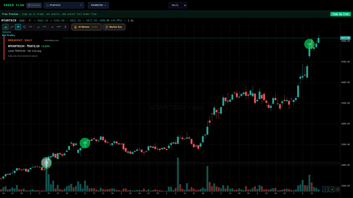Select the fx indicators tool
This screenshot has width=353, height=198.
[x=38, y=27]
